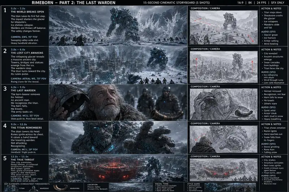Click the timecode '12.0s – 15.0s'
Screen dimensions: 289x192
tap(20, 157)
